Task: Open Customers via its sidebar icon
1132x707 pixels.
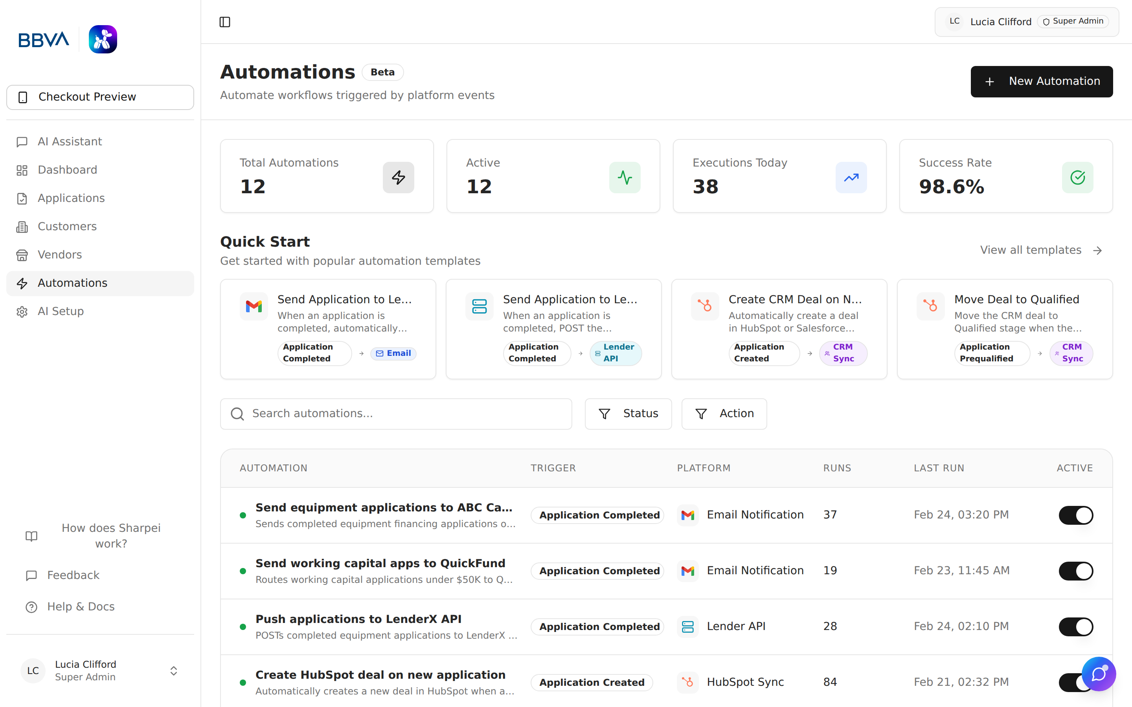Action: tap(22, 226)
